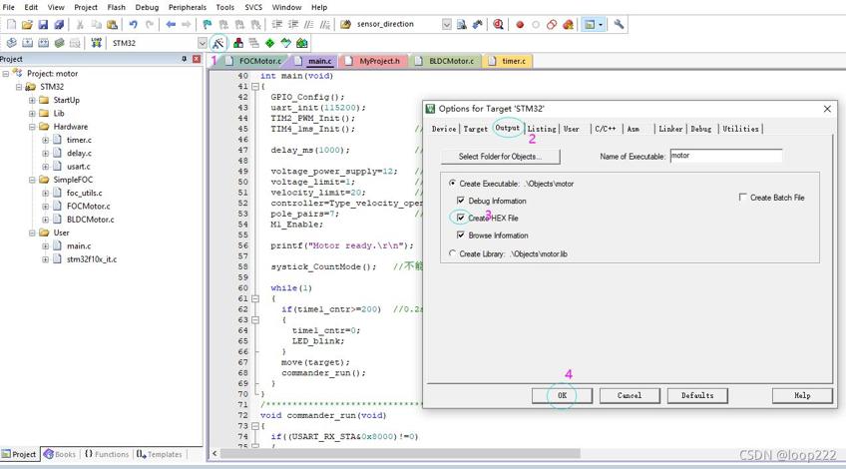846x469 pixels.
Task: Open the SVCS menu
Action: (253, 7)
